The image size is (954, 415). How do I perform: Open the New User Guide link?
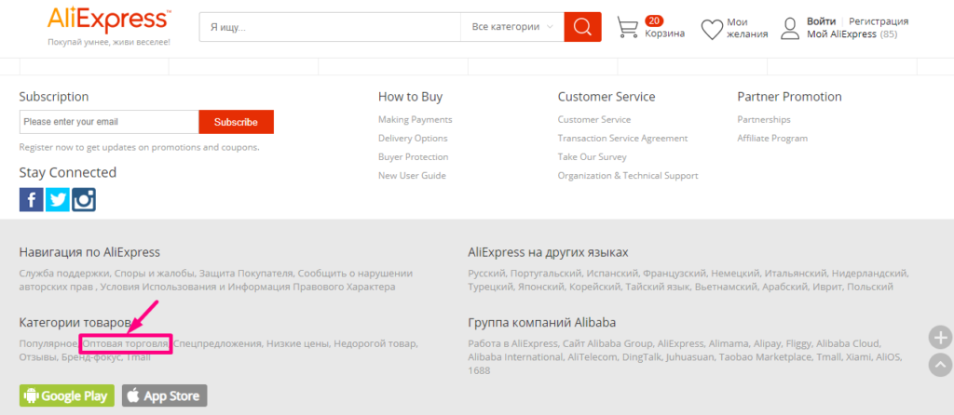412,176
